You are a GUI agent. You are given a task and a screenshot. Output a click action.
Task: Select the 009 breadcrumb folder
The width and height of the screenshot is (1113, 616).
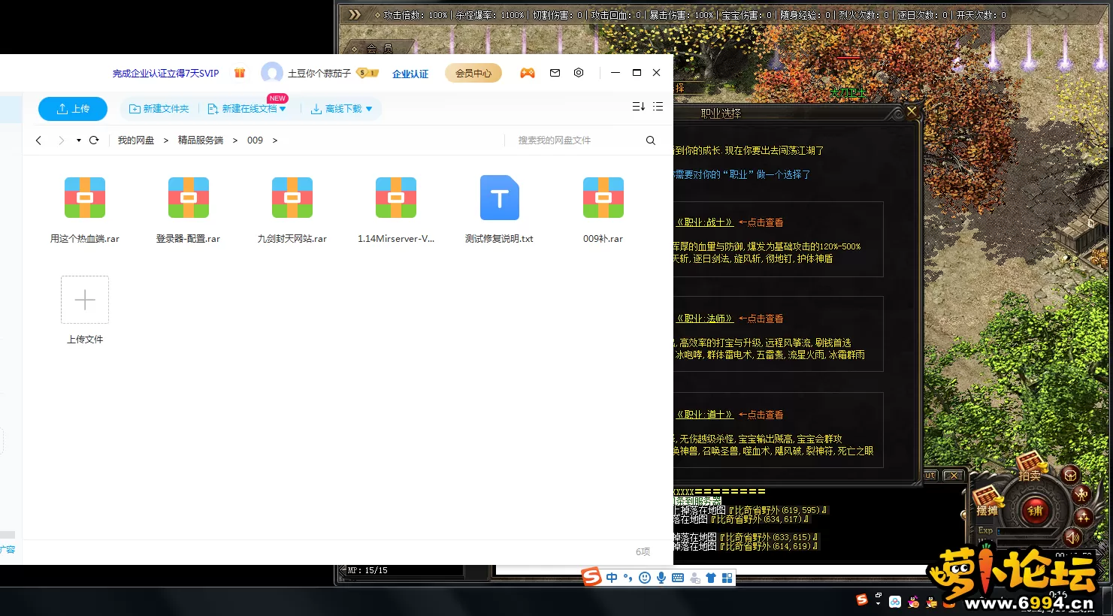point(255,140)
